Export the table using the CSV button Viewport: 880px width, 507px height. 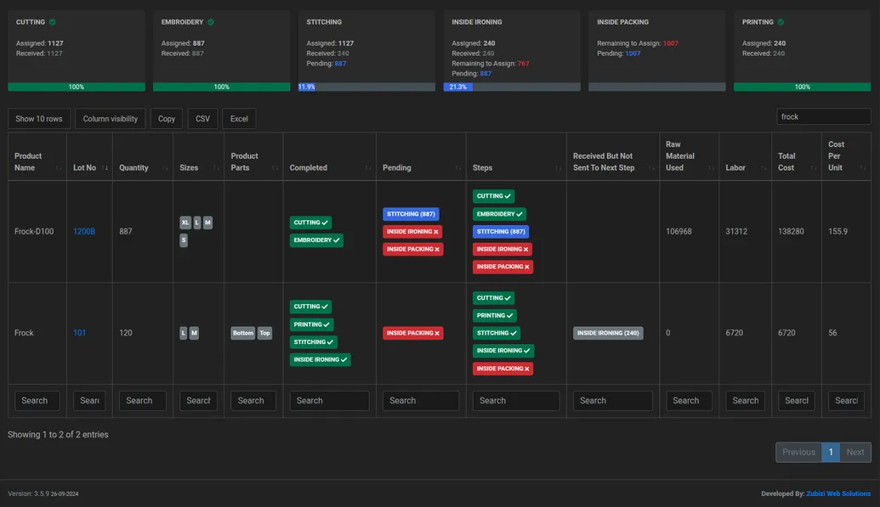pos(202,119)
